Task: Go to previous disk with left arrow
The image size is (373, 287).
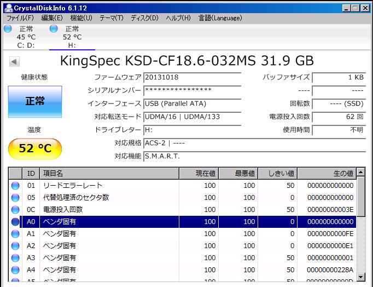Action: click(14, 62)
